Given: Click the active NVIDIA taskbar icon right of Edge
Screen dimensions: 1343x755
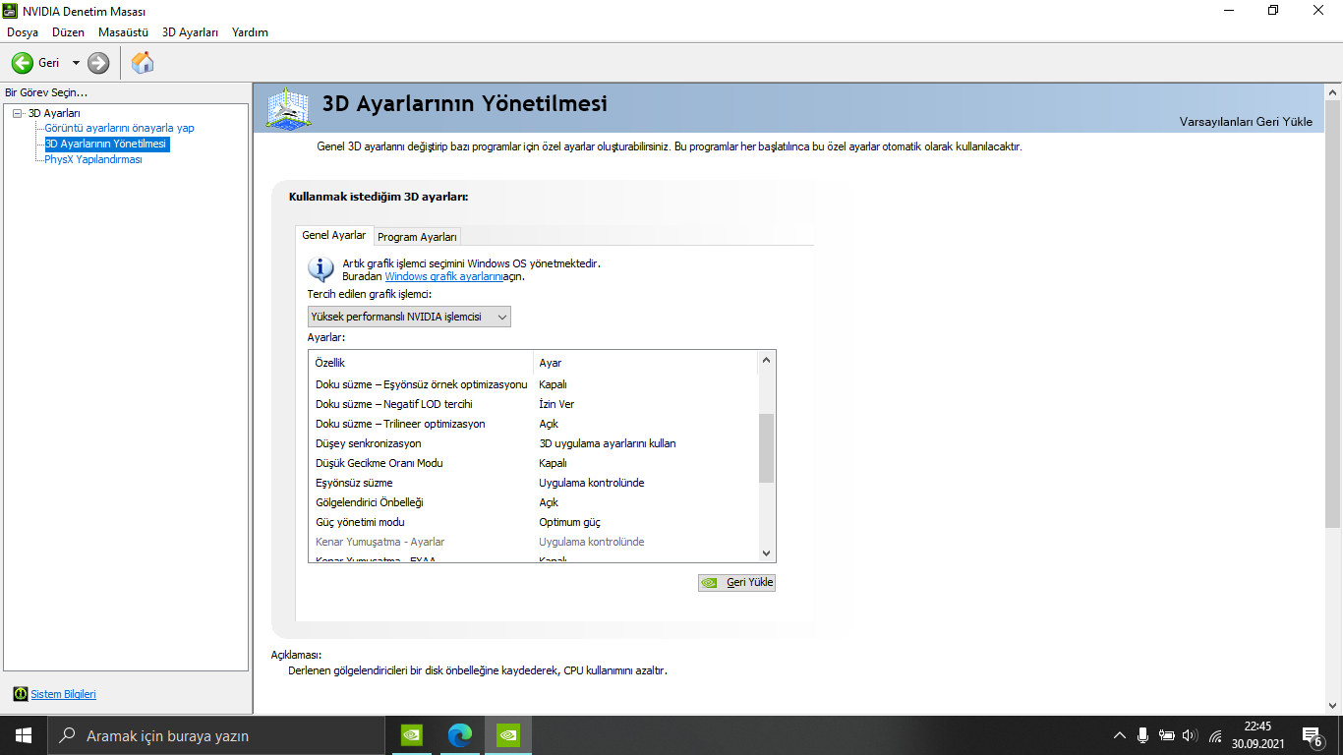Looking at the screenshot, I should pos(508,735).
